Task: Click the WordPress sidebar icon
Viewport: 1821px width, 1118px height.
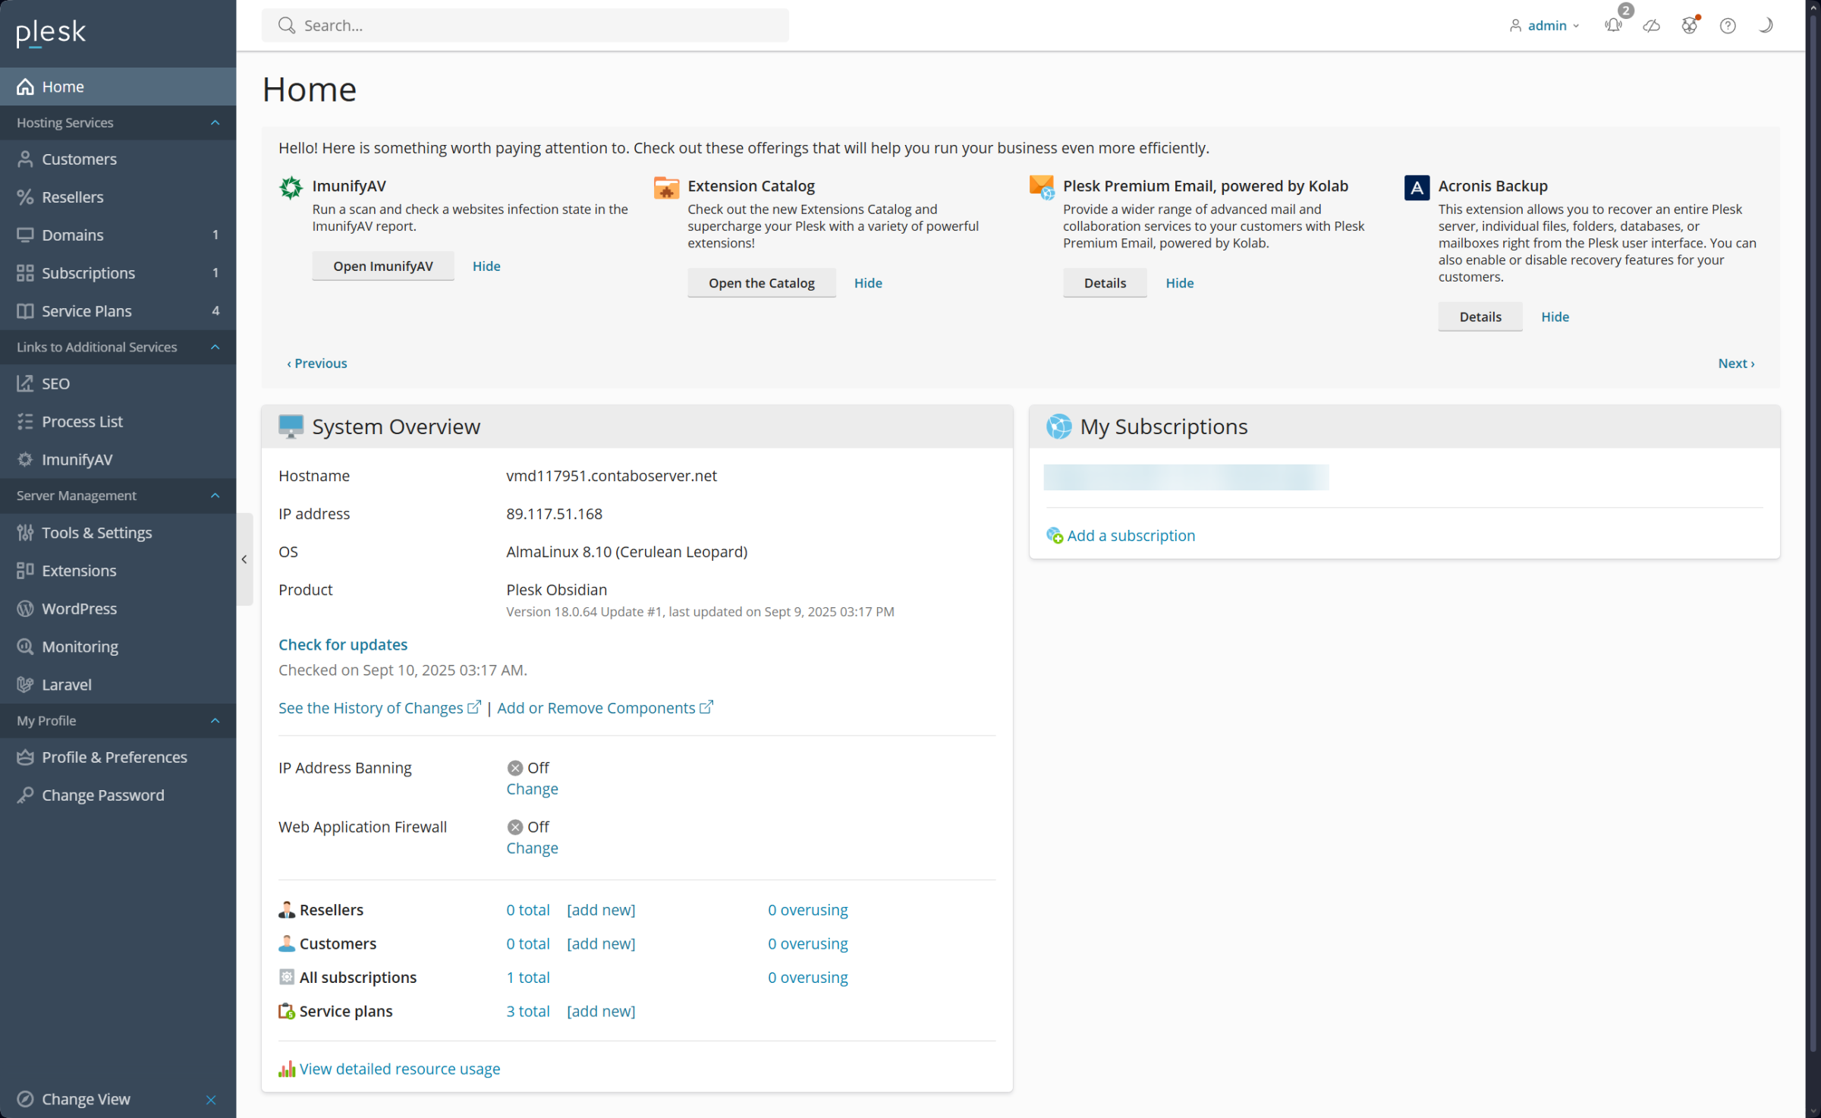Action: pyautogui.click(x=25, y=609)
